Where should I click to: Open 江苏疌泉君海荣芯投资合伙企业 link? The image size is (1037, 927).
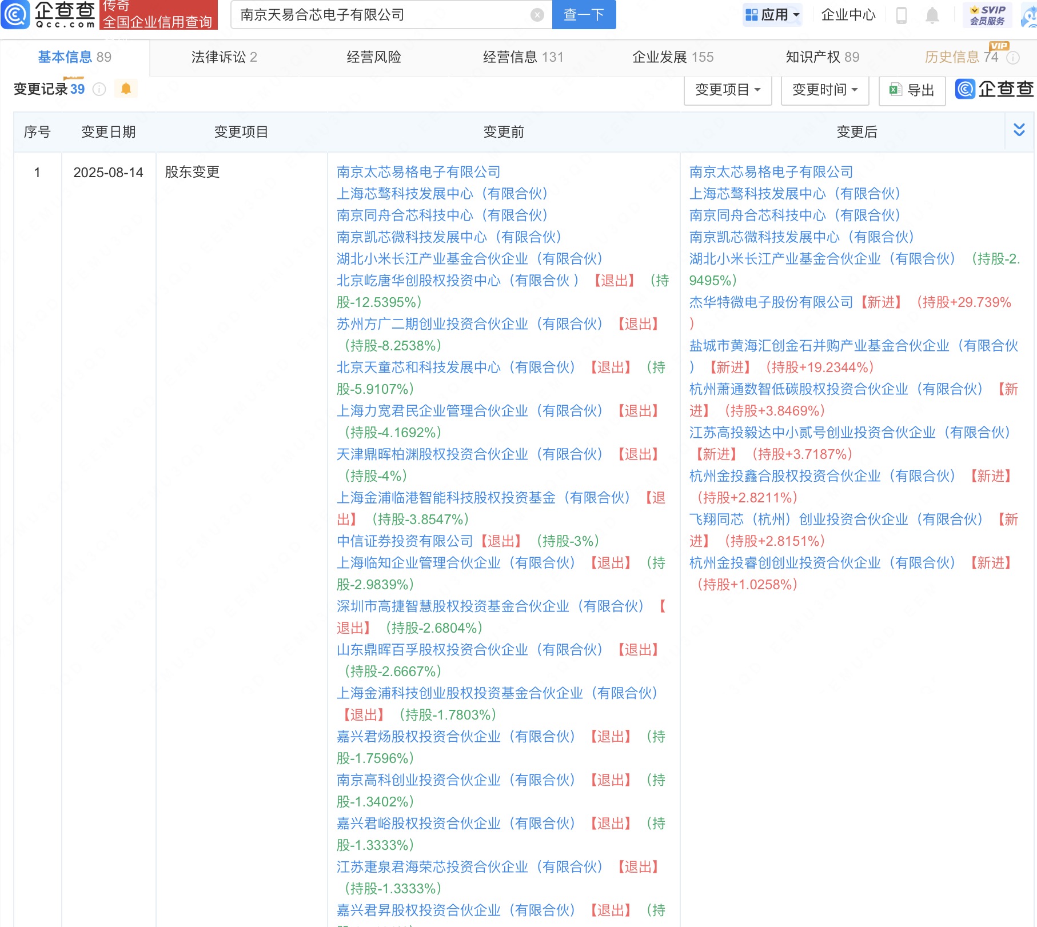click(470, 867)
